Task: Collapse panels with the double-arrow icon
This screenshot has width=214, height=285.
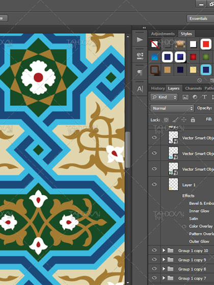Action: pos(144,27)
